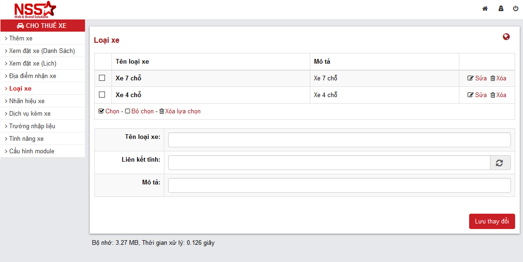Delete the Xe 7 chỗ row
523x262 pixels.
tap(498, 78)
